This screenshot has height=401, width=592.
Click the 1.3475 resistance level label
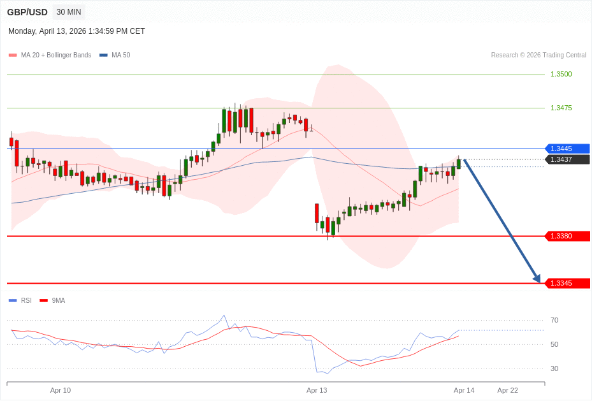(561, 108)
